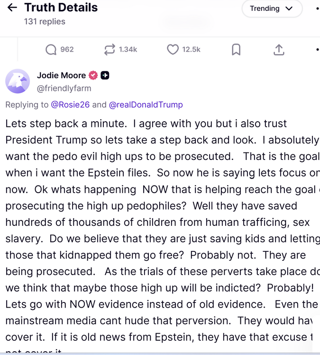Open Jodie Moore's profile name
The height and width of the screenshot is (355, 320).
click(61, 75)
